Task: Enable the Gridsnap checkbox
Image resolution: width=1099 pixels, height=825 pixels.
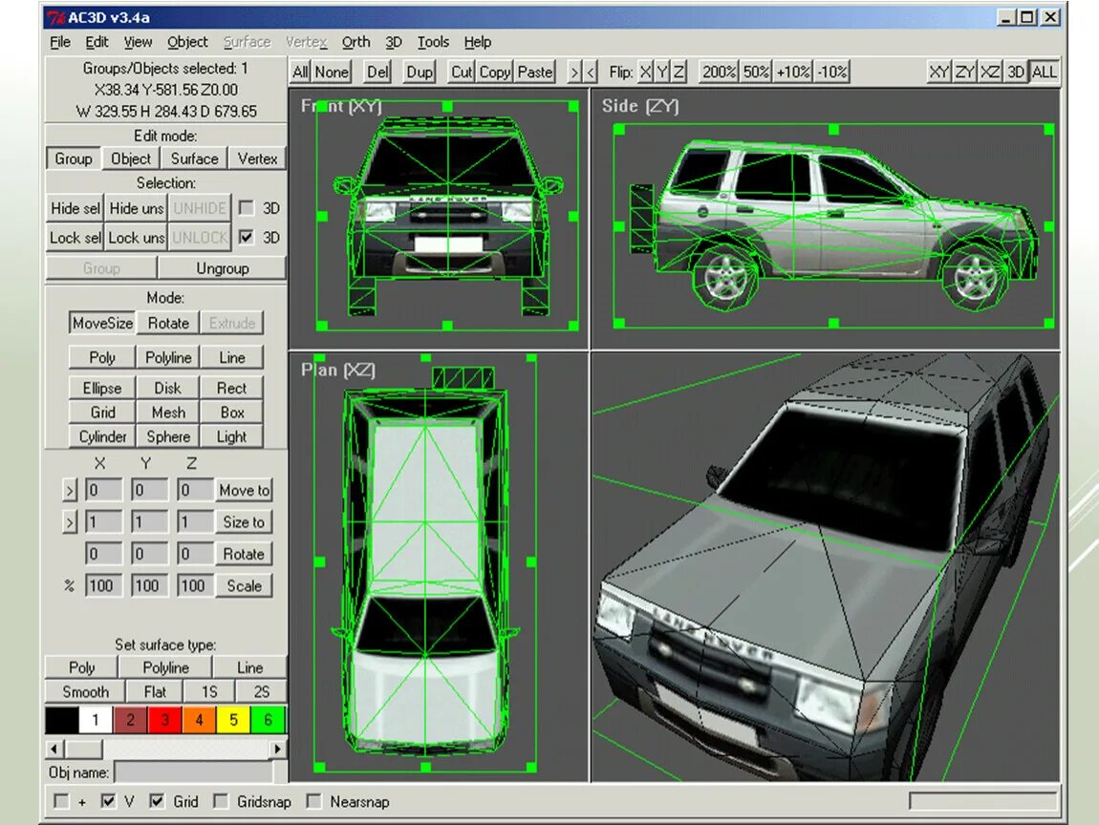Action: point(221,801)
